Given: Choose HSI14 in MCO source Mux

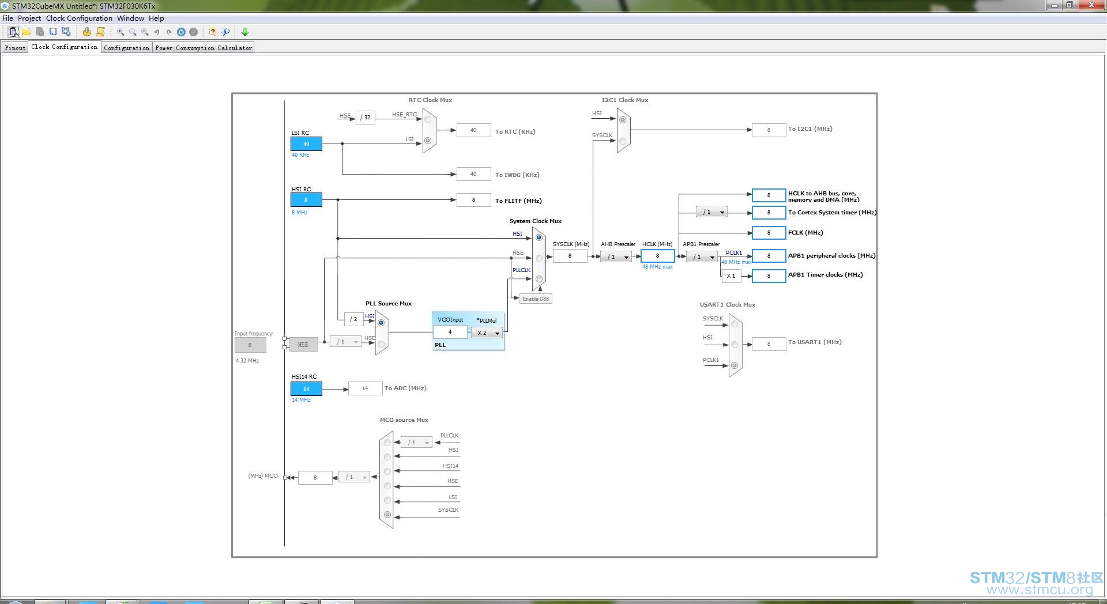Looking at the screenshot, I should pyautogui.click(x=387, y=471).
